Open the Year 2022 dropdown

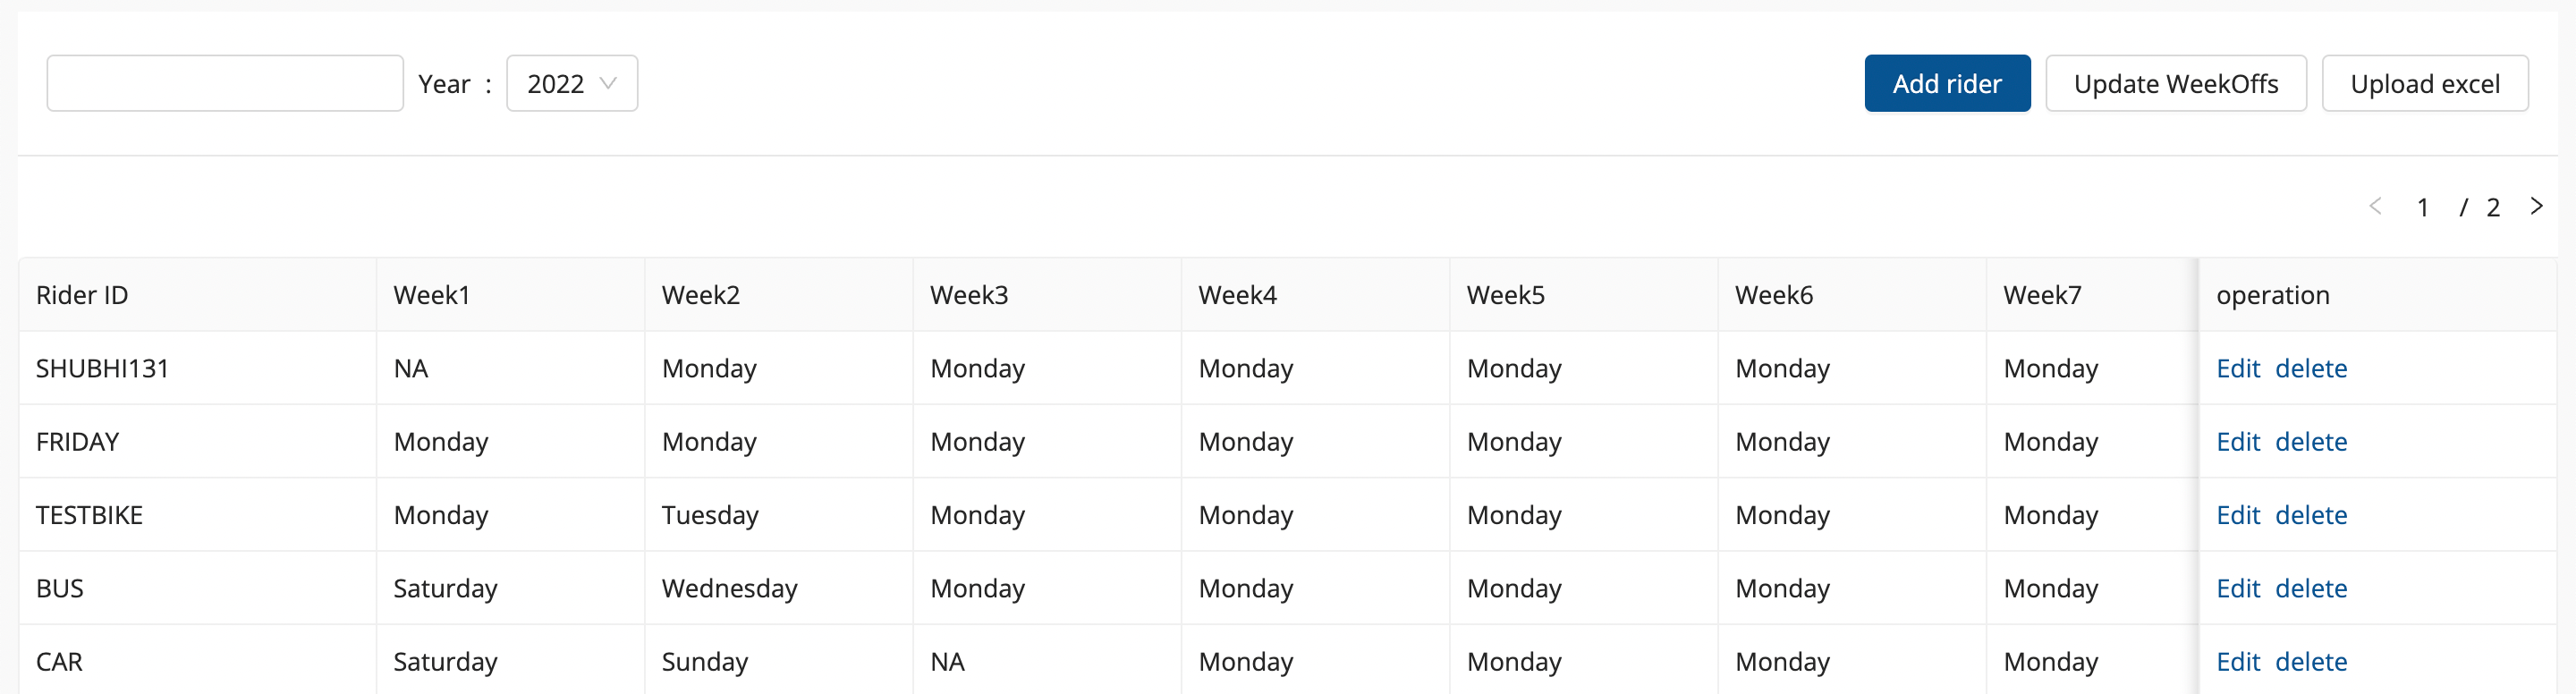coord(571,84)
